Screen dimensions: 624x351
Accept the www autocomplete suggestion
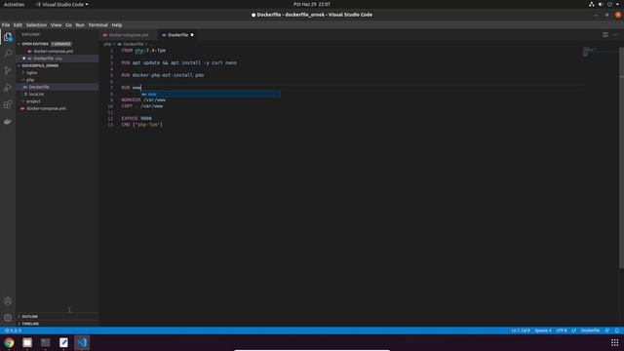[x=211, y=95]
